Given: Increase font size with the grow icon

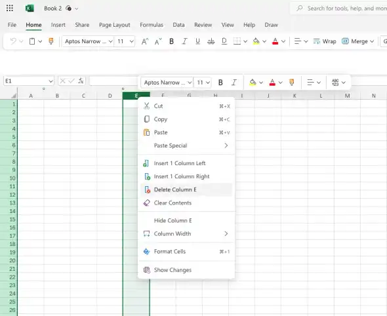Looking at the screenshot, I should coord(145,41).
